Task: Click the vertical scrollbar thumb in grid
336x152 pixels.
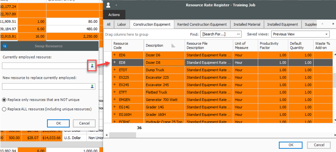Action: 334,80
